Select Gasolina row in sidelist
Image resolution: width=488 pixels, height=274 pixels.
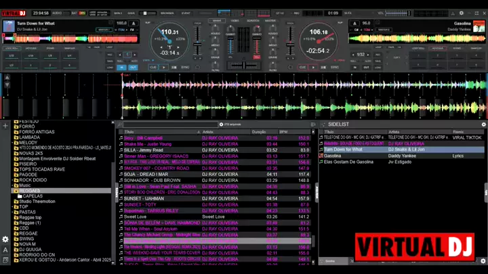tap(401, 156)
